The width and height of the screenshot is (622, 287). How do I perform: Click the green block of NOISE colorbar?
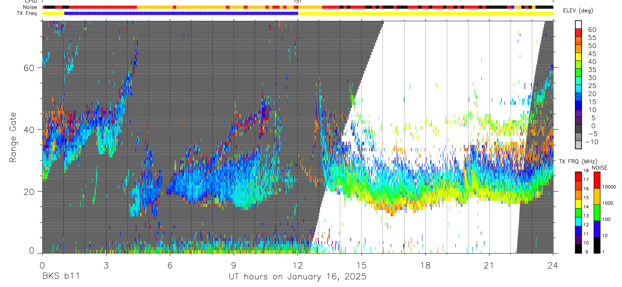[597, 213]
